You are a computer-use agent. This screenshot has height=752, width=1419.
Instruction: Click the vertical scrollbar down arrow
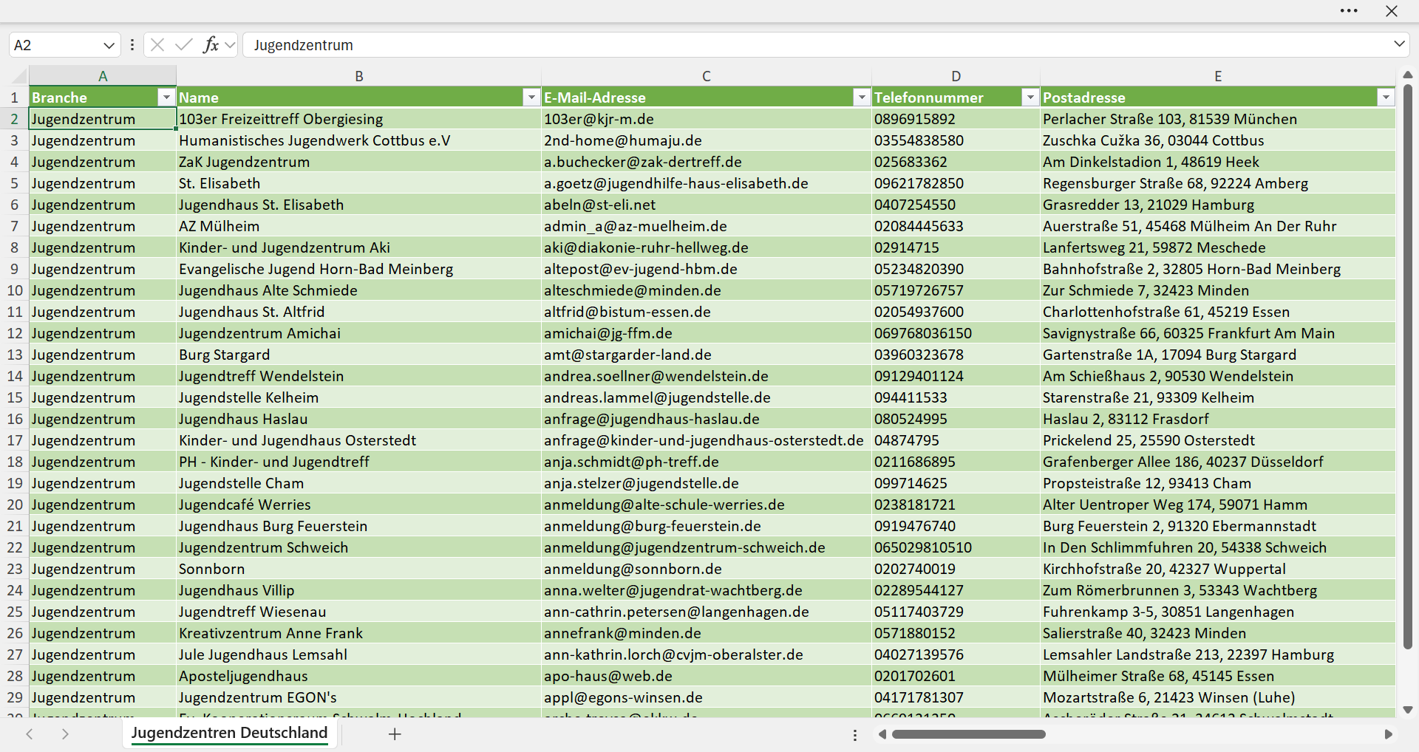(1408, 710)
